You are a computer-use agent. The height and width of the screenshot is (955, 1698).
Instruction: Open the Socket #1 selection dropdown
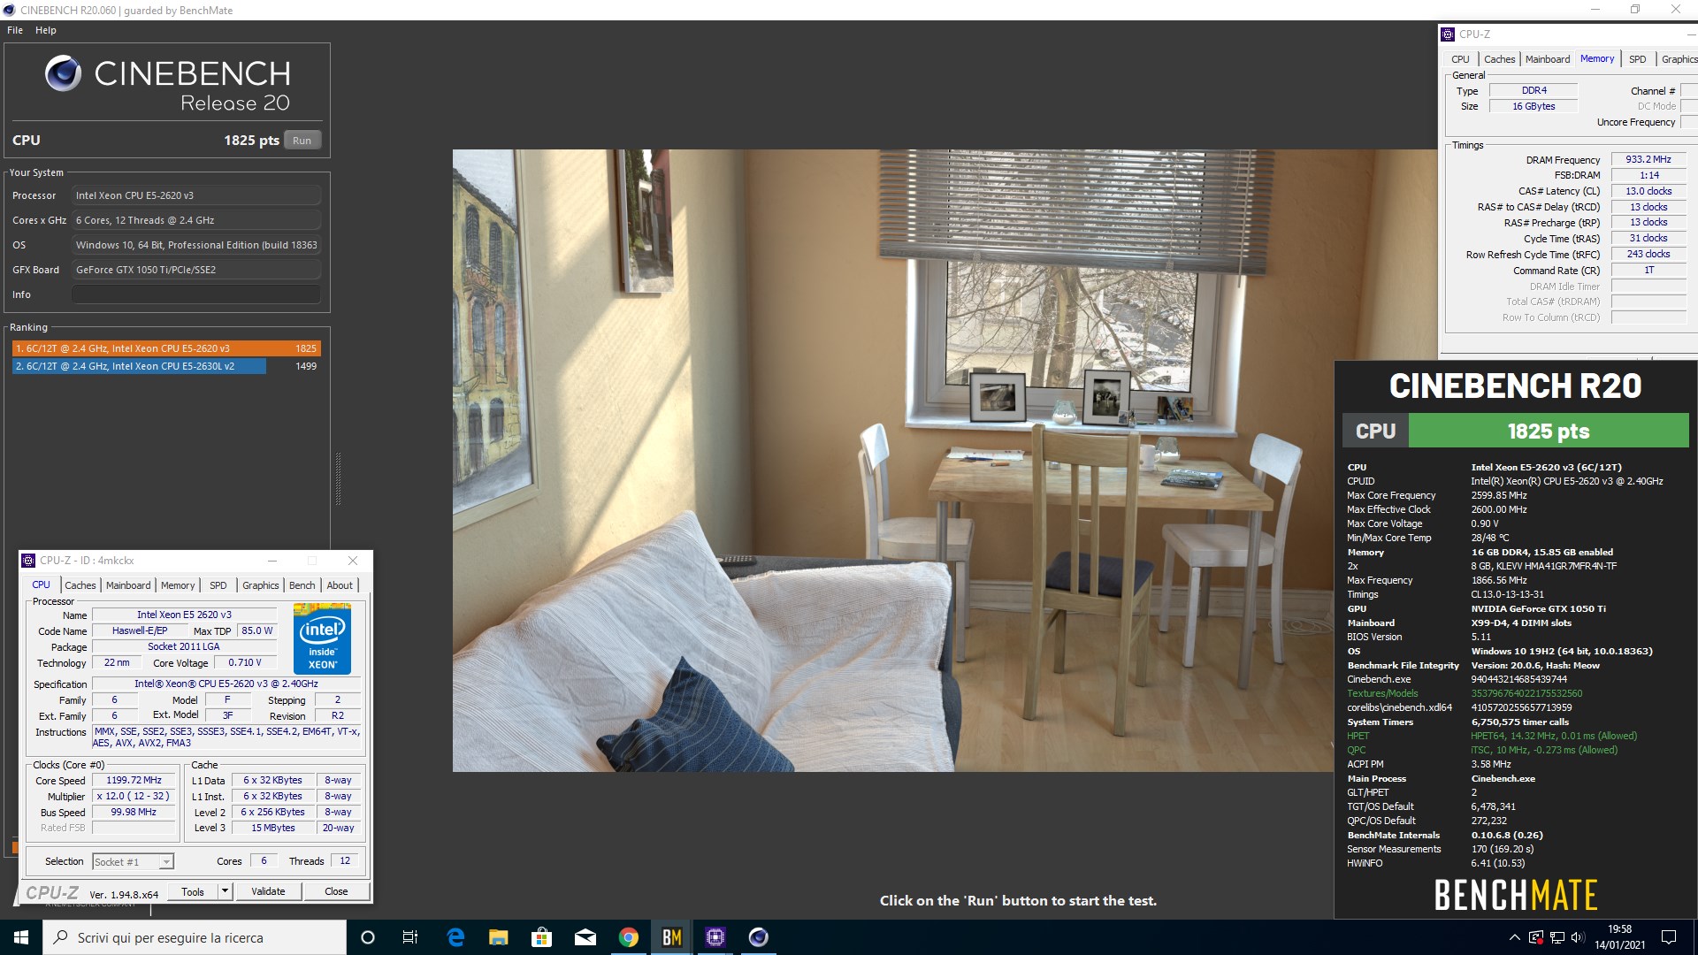pyautogui.click(x=133, y=862)
